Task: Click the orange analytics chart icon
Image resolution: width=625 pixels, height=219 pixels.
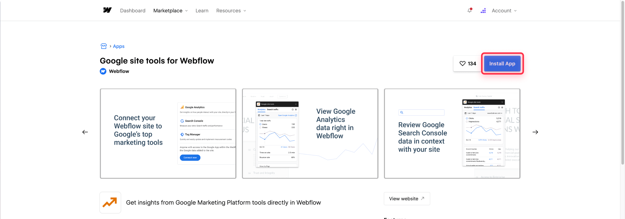Action: tap(110, 202)
